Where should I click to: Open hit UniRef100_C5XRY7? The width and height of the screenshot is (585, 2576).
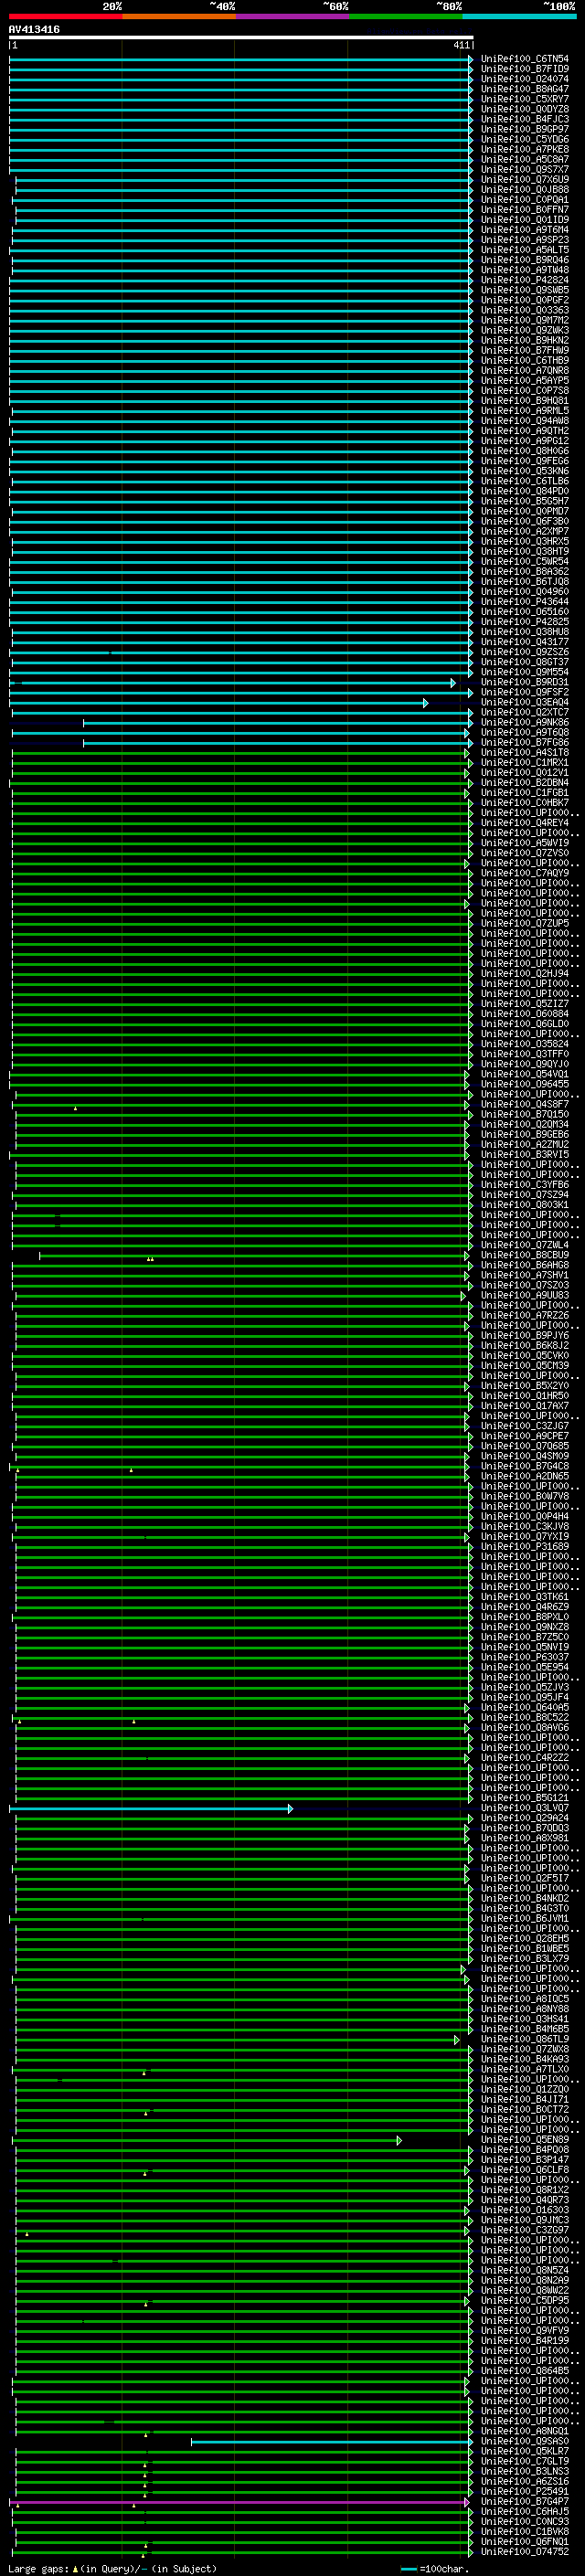coord(525,99)
